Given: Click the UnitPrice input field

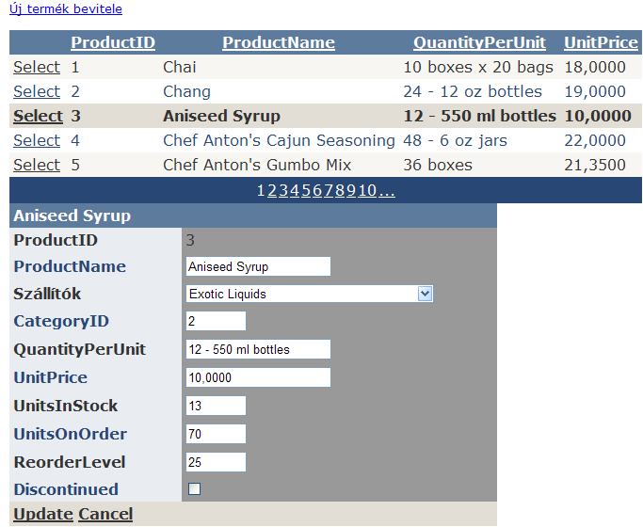Looking at the screenshot, I should pos(258,377).
